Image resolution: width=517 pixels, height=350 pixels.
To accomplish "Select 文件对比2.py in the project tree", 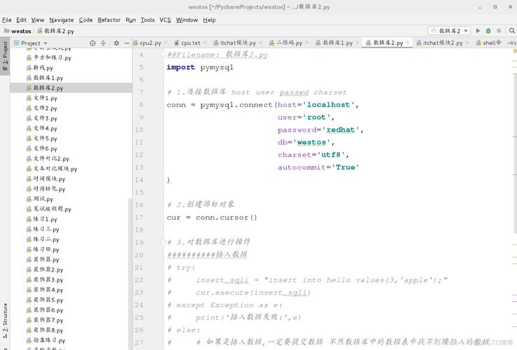I will (71, 159).
